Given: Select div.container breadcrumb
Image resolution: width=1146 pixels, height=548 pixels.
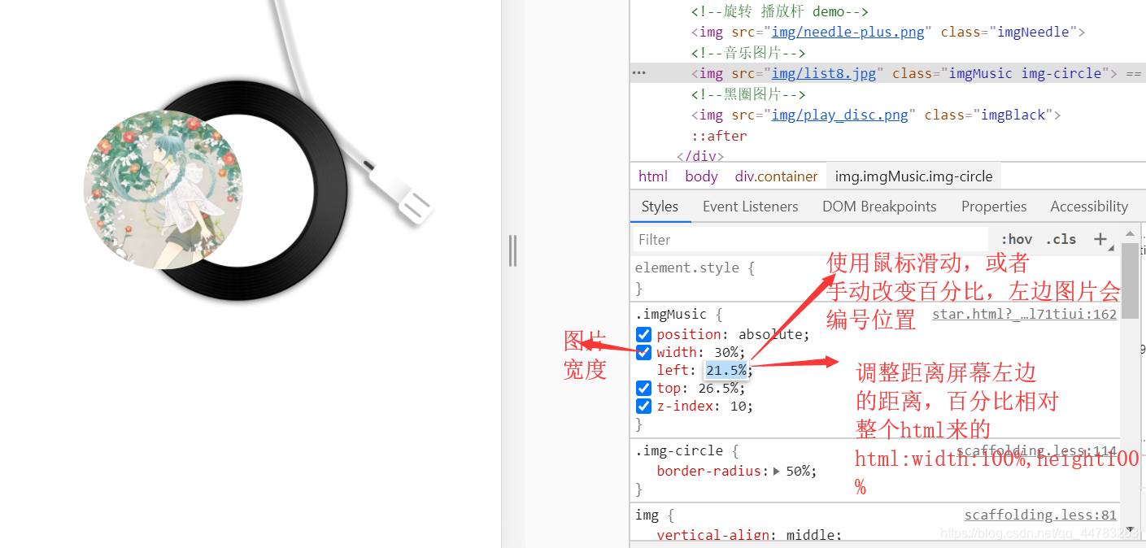Looking at the screenshot, I should tap(776, 176).
